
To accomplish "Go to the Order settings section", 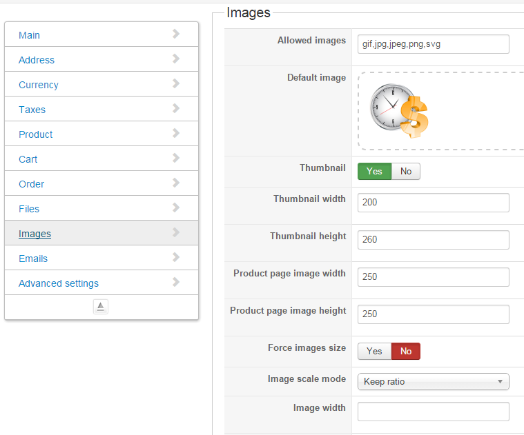I will 32,184.
